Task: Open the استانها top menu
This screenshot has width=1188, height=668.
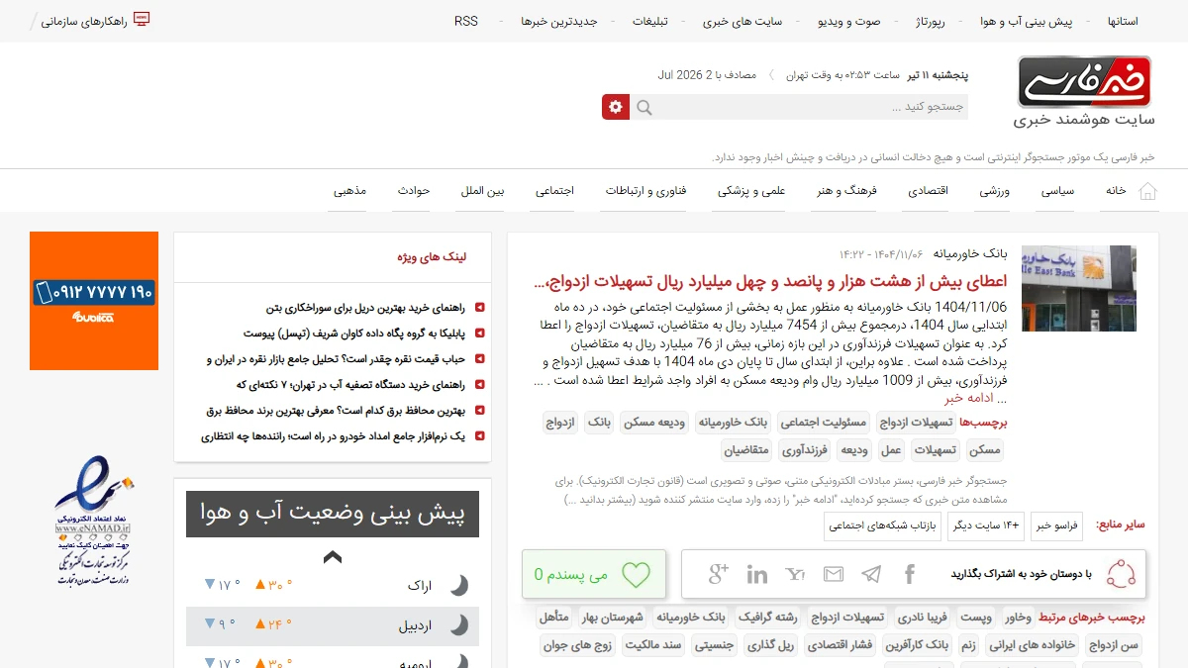Action: 1123,21
